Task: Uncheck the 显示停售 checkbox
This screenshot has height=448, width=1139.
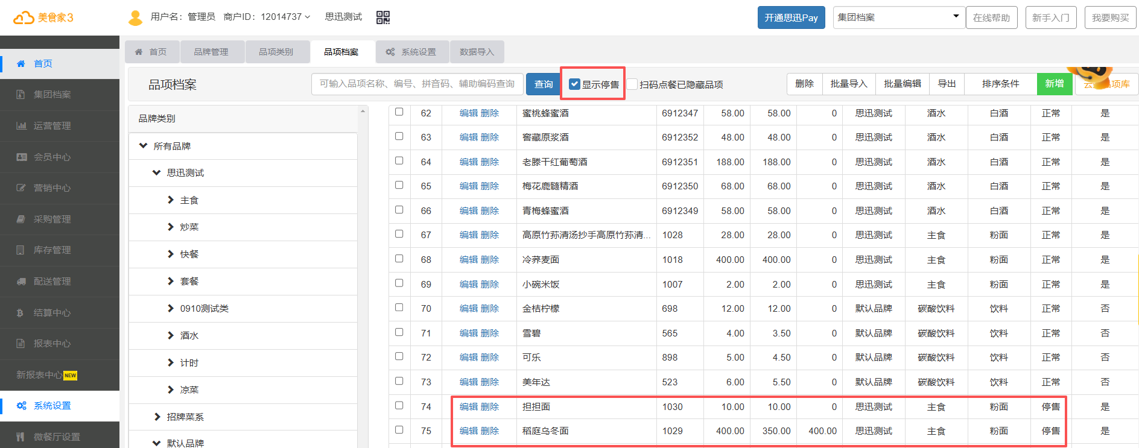Action: 574,84
